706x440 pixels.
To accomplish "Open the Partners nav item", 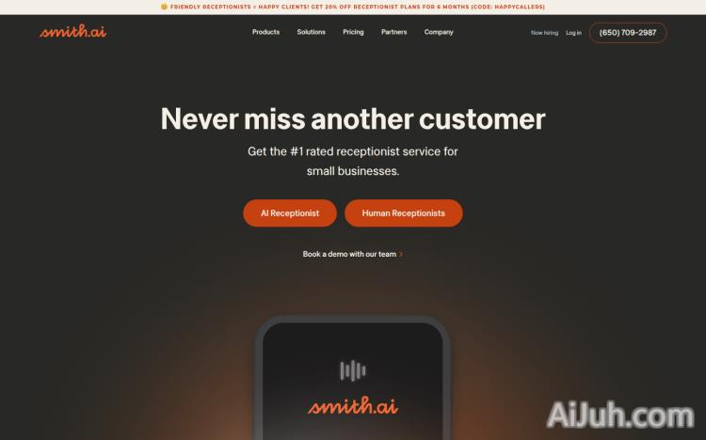I will 394,32.
